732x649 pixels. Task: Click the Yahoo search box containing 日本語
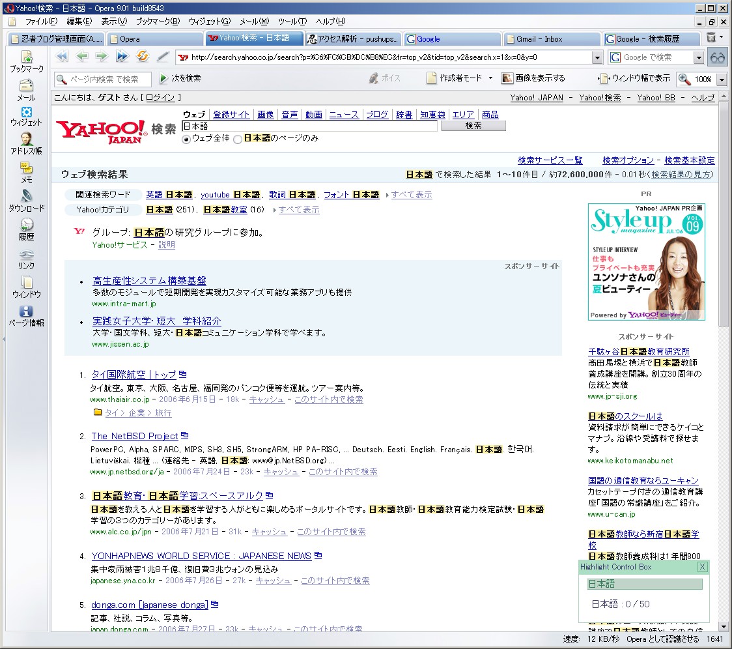coord(309,126)
